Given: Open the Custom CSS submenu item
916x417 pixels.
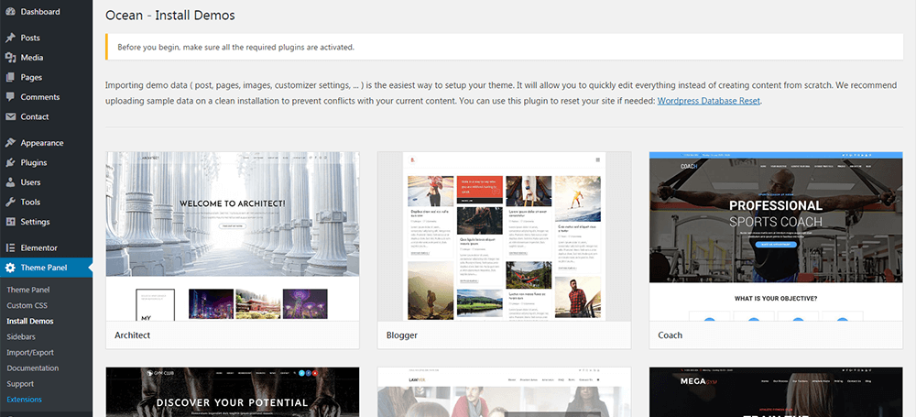Looking at the screenshot, I should pos(27,305).
